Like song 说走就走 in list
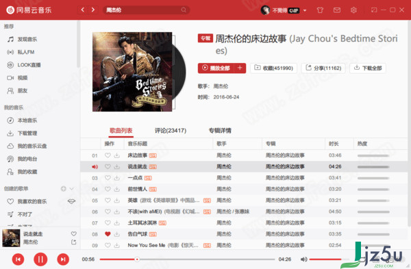 [108, 166]
